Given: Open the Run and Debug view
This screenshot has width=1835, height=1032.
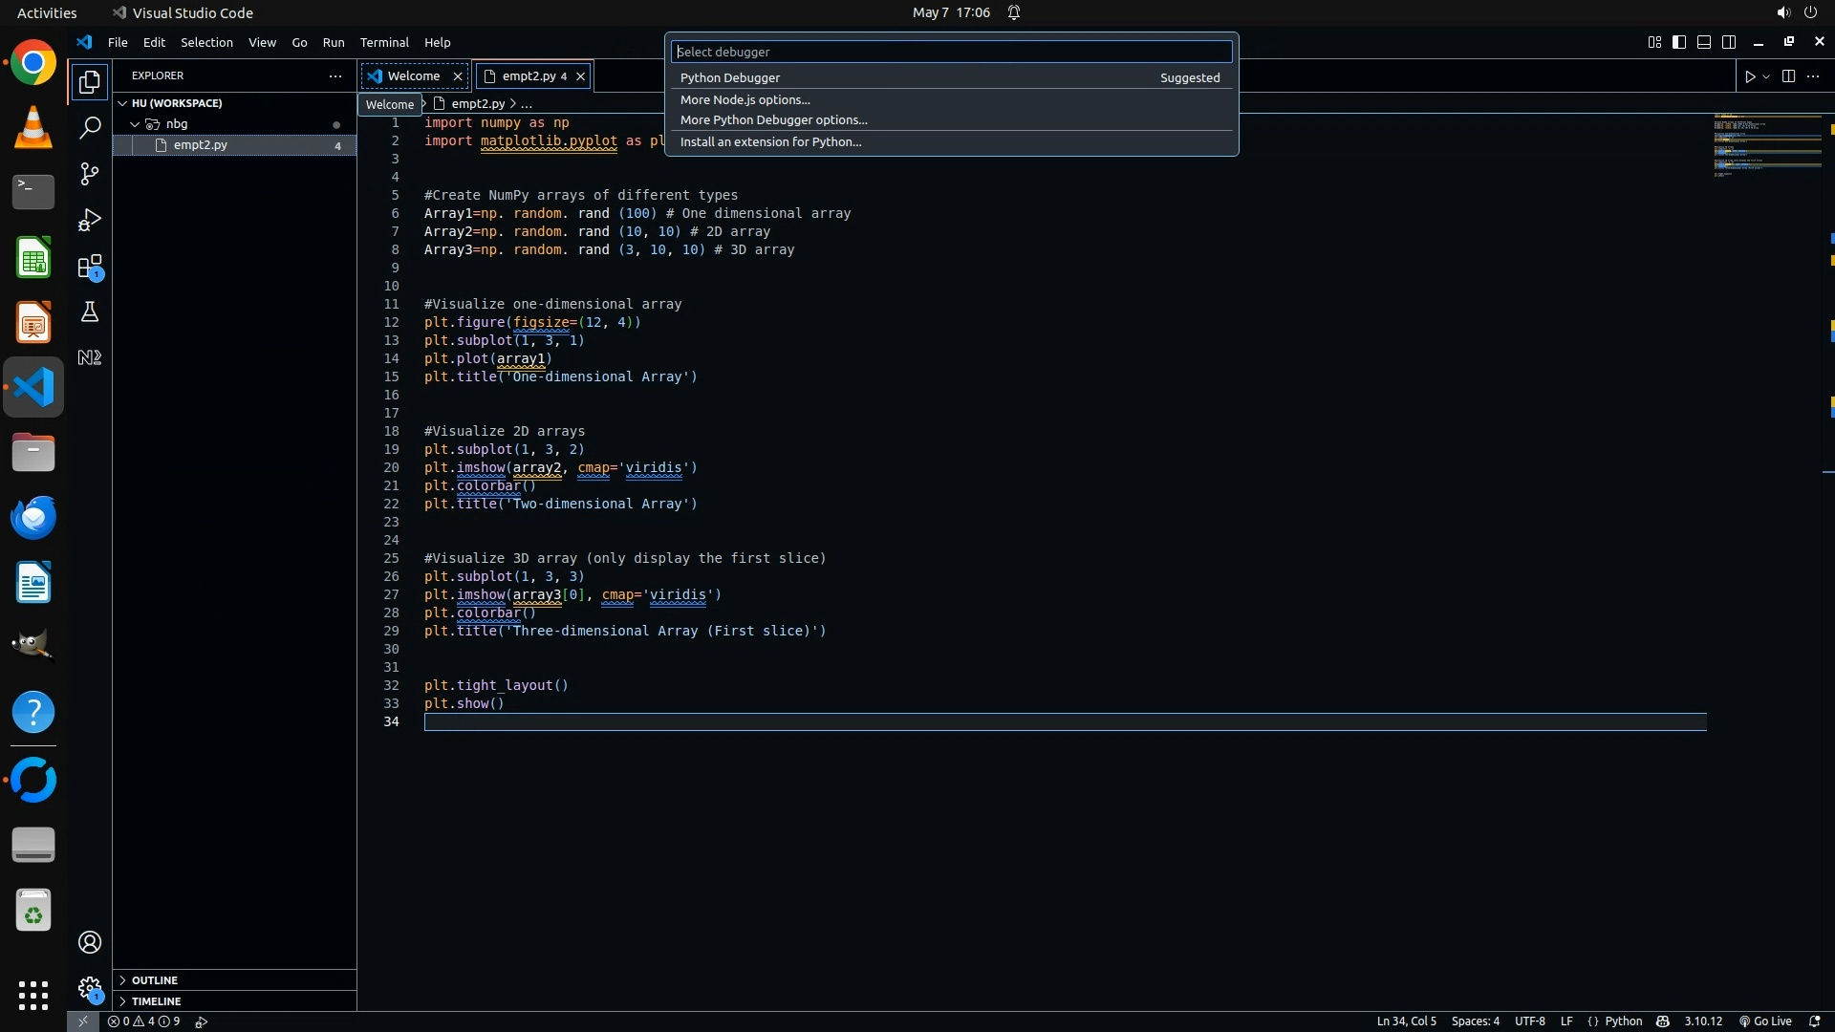Looking at the screenshot, I should click(90, 221).
